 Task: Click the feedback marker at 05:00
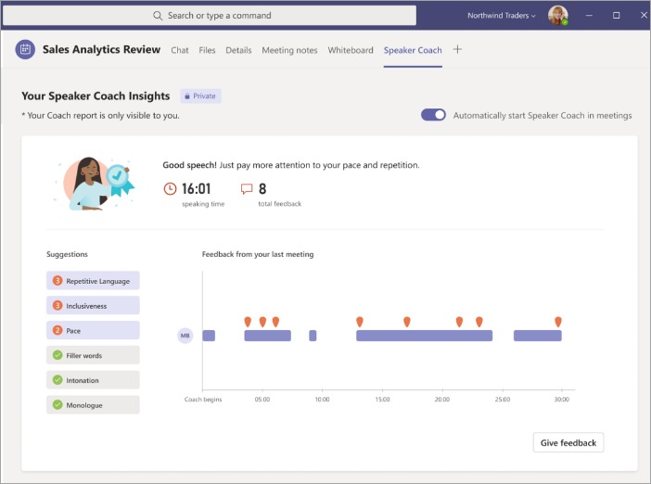[262, 322]
